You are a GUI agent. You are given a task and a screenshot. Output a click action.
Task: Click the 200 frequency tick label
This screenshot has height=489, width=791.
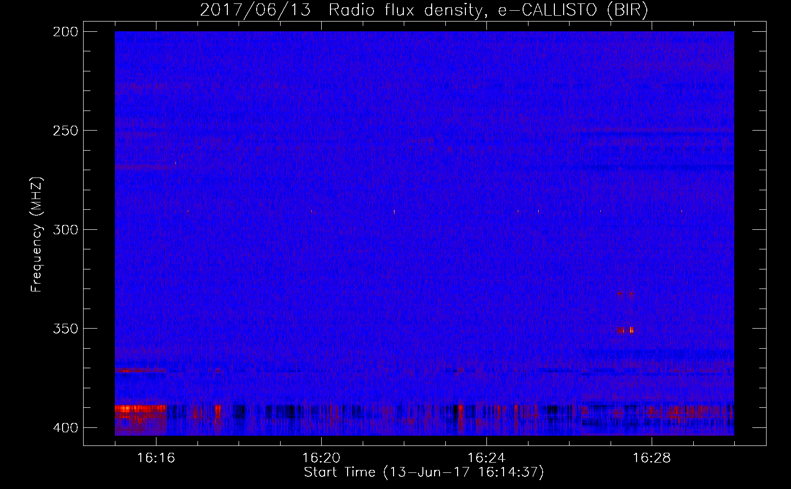[x=66, y=32]
